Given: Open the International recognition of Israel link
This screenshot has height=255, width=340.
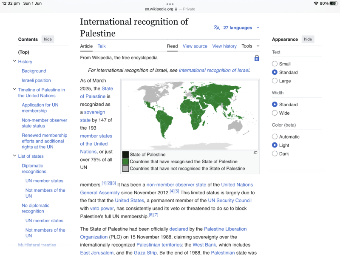Looking at the screenshot, I should pos(214,70).
